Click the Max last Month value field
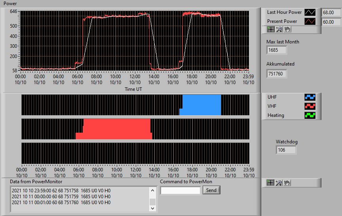Screen dimensions: 342x216 276,50
